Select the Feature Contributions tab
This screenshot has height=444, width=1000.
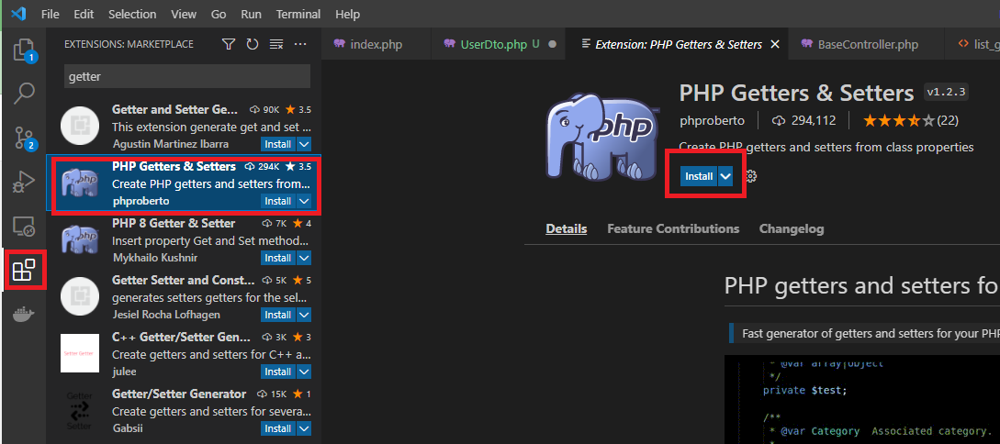pos(673,228)
